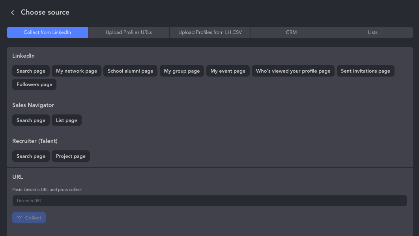
Task: Select My network page button
Action: [77, 71]
